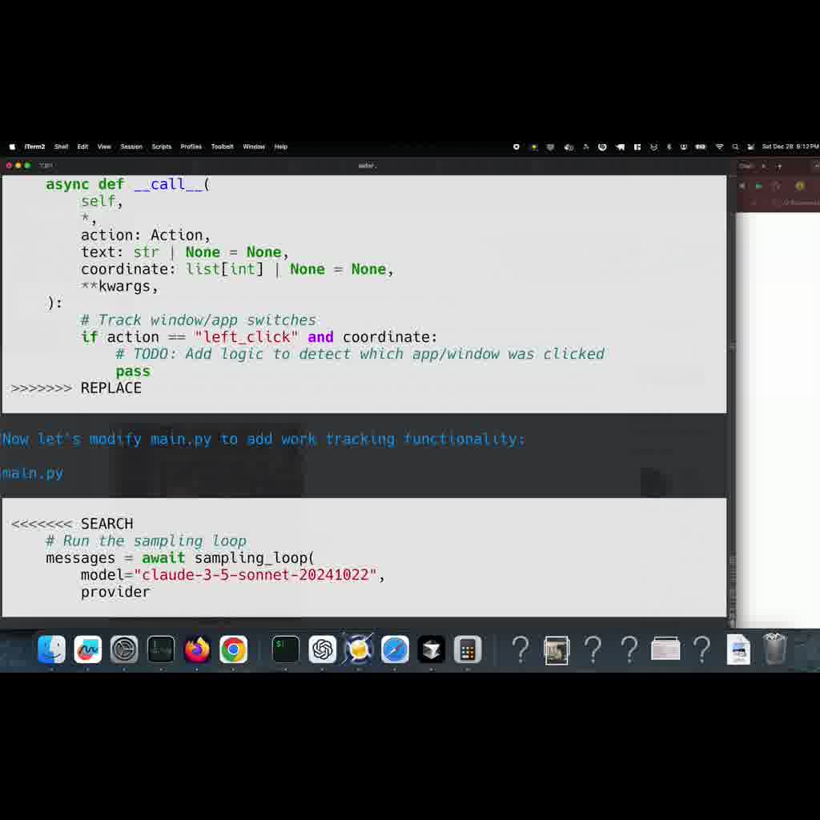Open the Help menu
The height and width of the screenshot is (820, 820).
[x=281, y=147]
